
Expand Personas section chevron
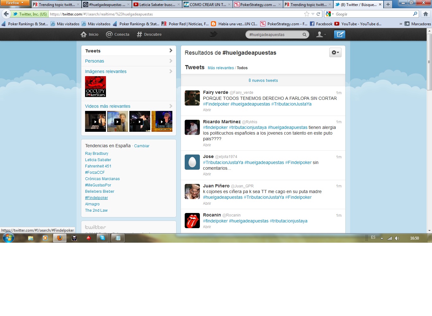point(171,61)
